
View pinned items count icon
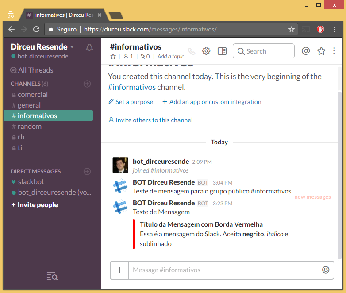pyautogui.click(x=145, y=57)
